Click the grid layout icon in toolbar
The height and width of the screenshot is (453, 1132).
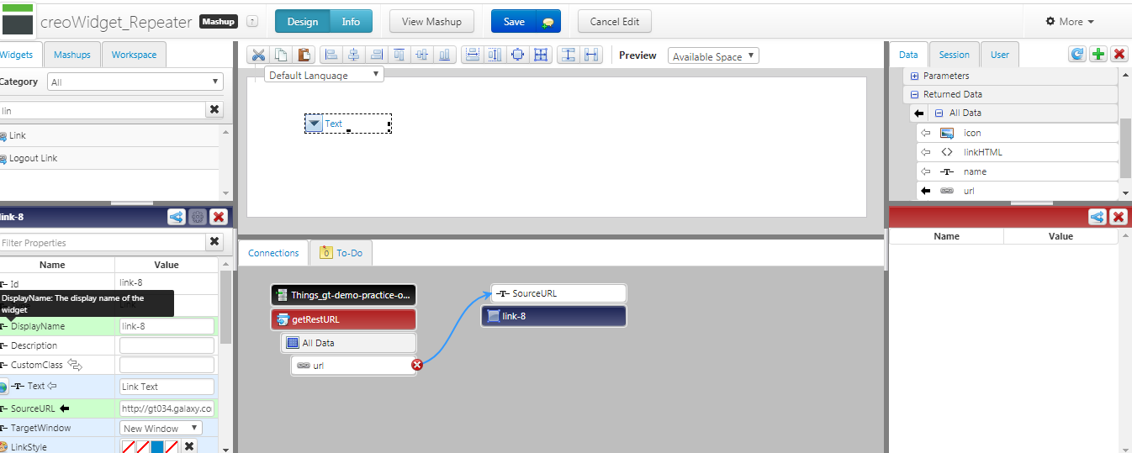[x=541, y=55]
